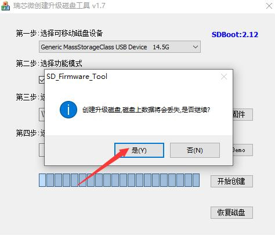Screen dimensions: 275x235
Task: Toggle the partially visible function mode checkbox
Action: (x=42, y=79)
